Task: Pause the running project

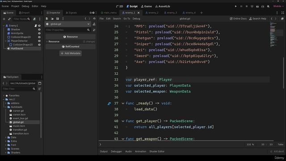Action: 241,6
